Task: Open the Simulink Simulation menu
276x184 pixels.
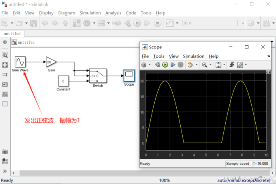Action: click(x=90, y=13)
